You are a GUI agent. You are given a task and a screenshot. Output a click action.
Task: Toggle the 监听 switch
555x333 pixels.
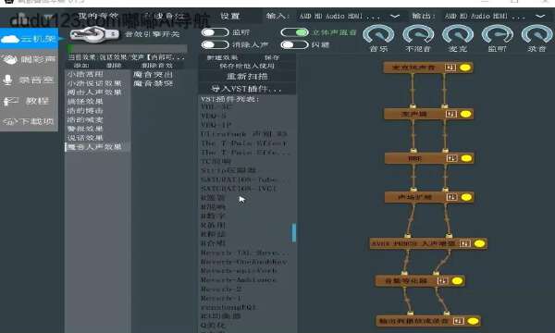tap(215, 32)
